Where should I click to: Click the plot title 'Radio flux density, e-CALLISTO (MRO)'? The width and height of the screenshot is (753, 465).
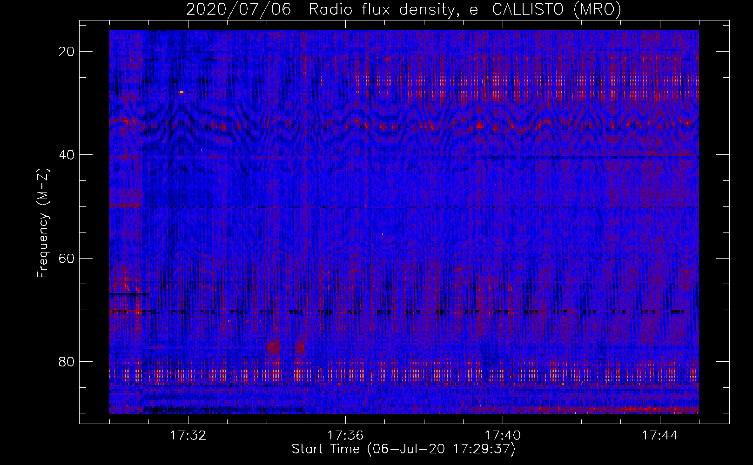(x=465, y=9)
